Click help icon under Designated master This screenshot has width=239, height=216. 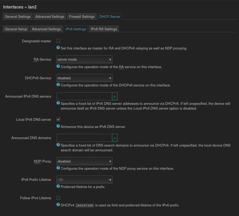point(58,48)
